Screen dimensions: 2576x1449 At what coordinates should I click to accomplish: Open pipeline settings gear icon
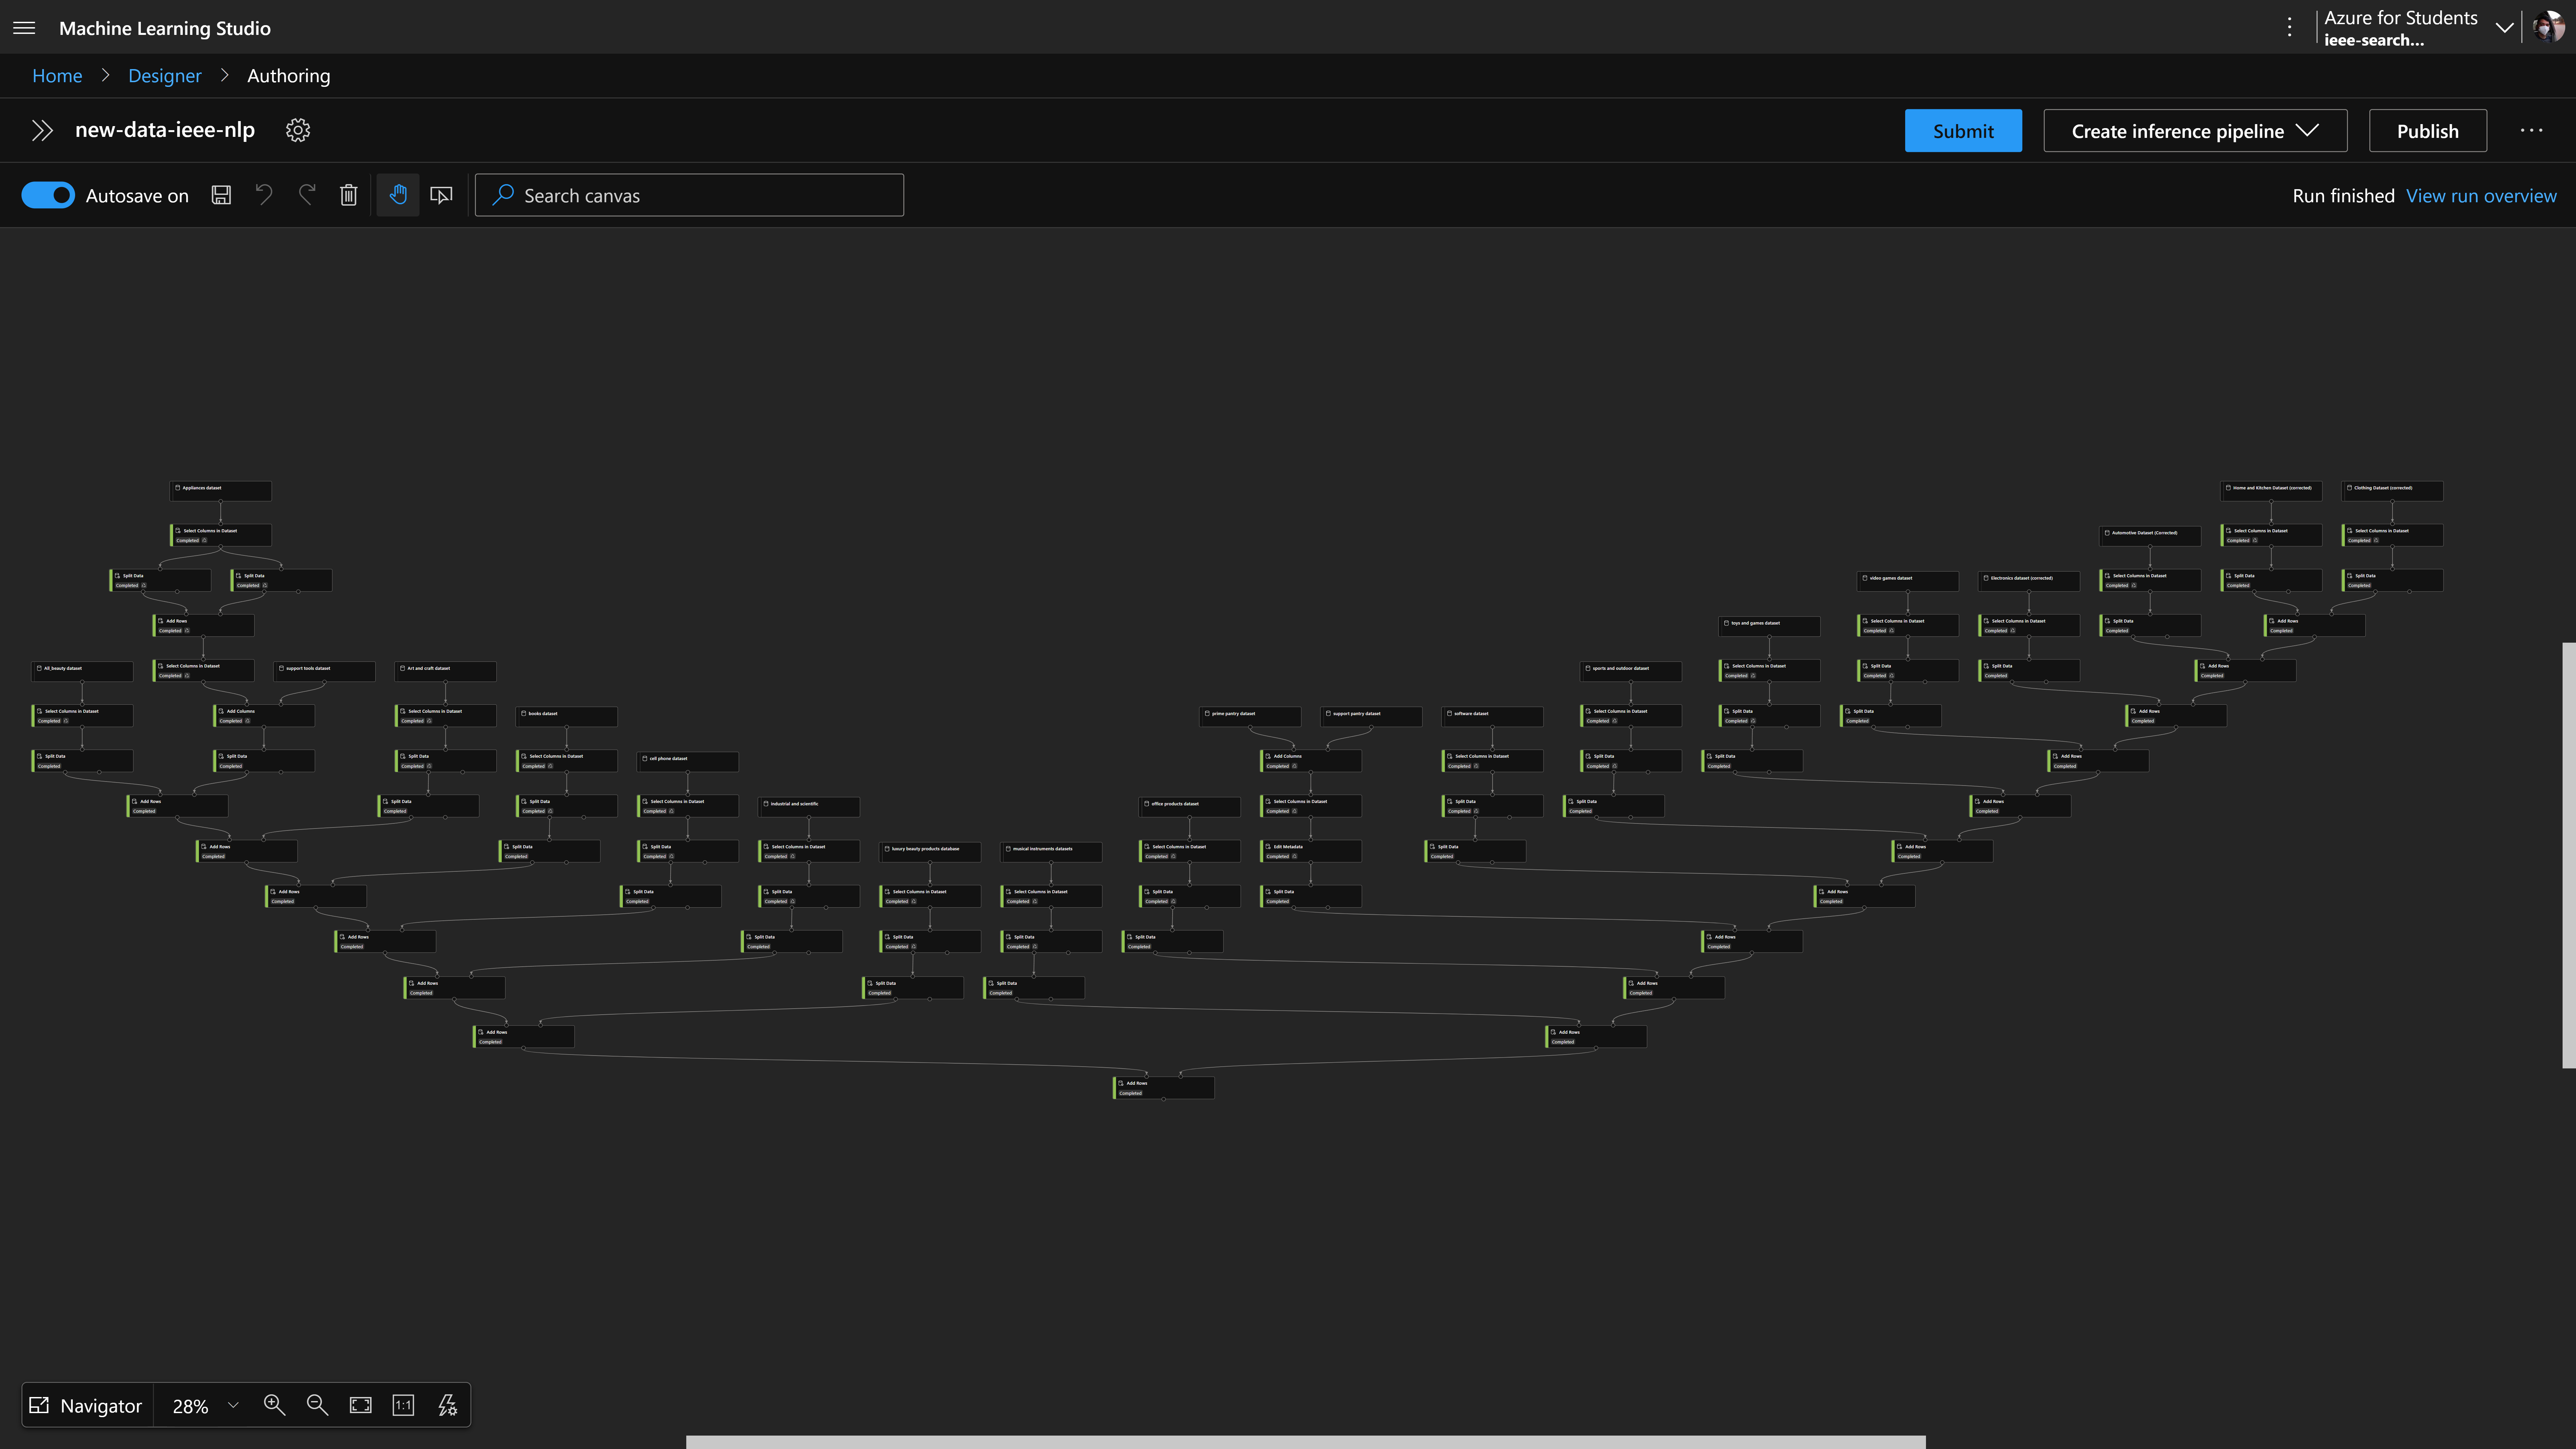coord(298,130)
